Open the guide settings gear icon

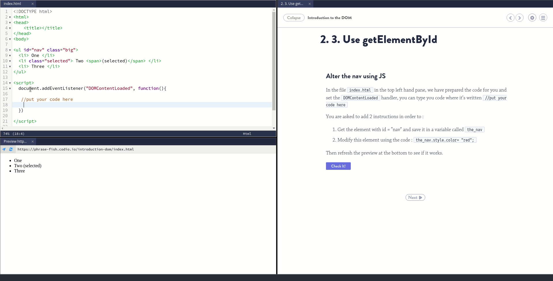click(x=532, y=18)
